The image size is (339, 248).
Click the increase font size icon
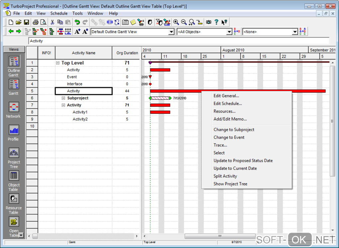(x=77, y=31)
